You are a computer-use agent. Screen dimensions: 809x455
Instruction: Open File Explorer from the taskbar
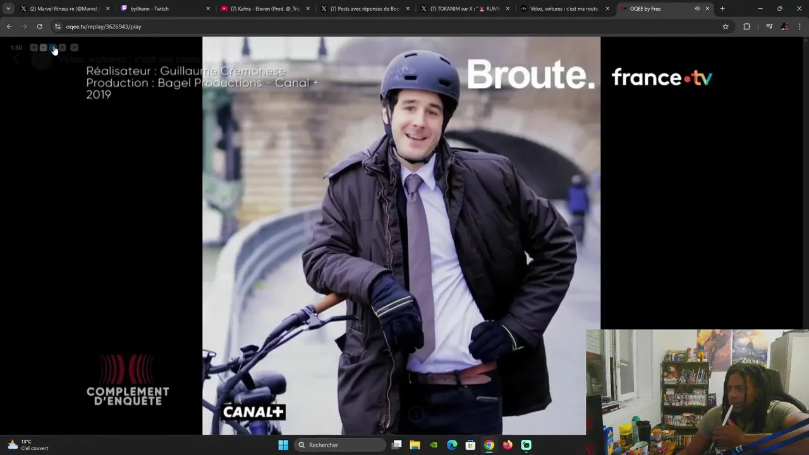coord(415,445)
